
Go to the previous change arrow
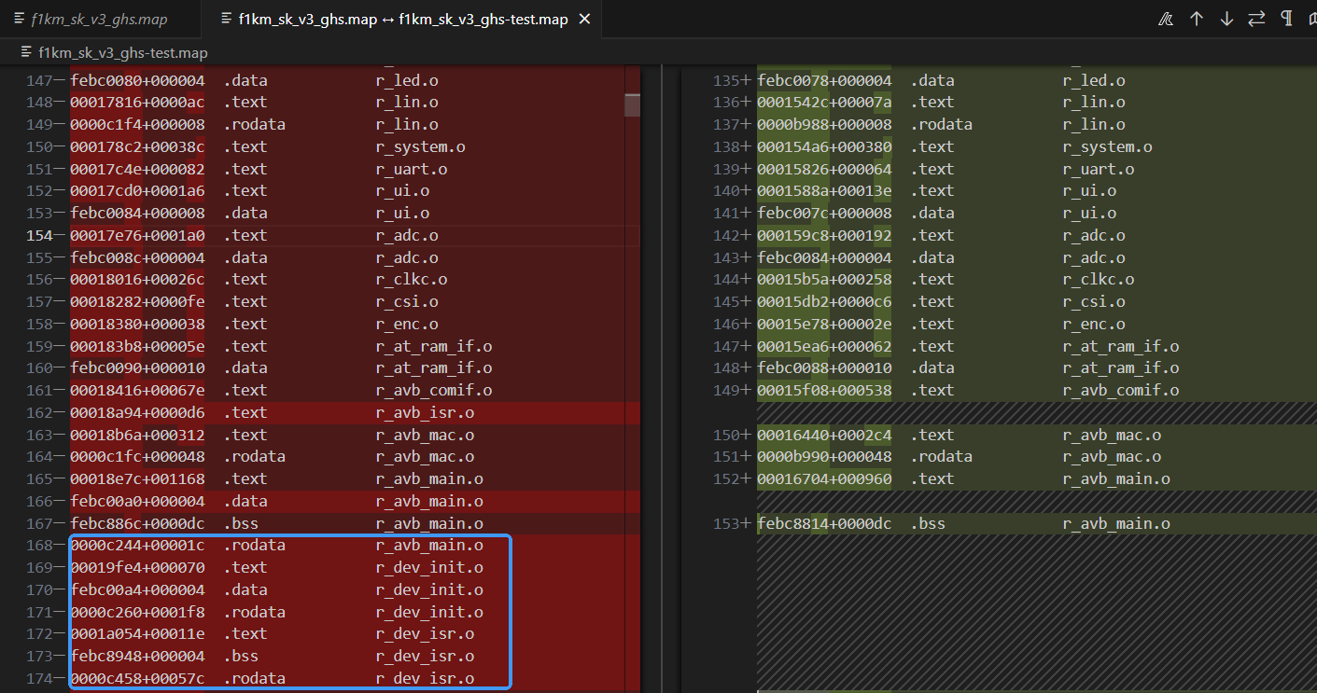[1197, 19]
